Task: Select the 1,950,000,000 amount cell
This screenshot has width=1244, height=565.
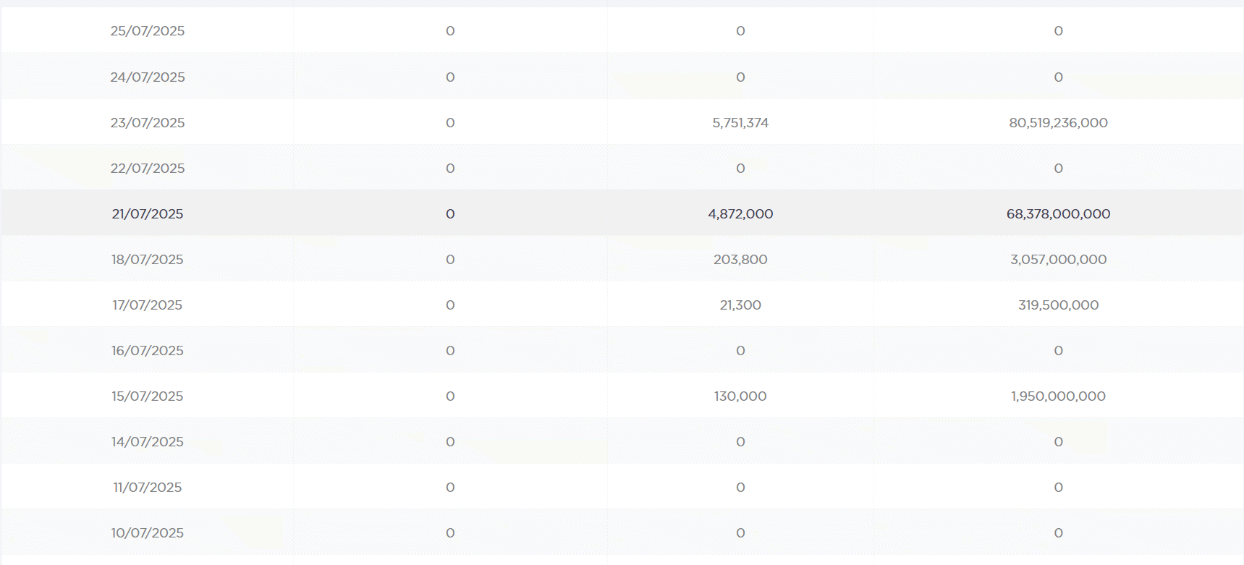Action: tap(1057, 396)
